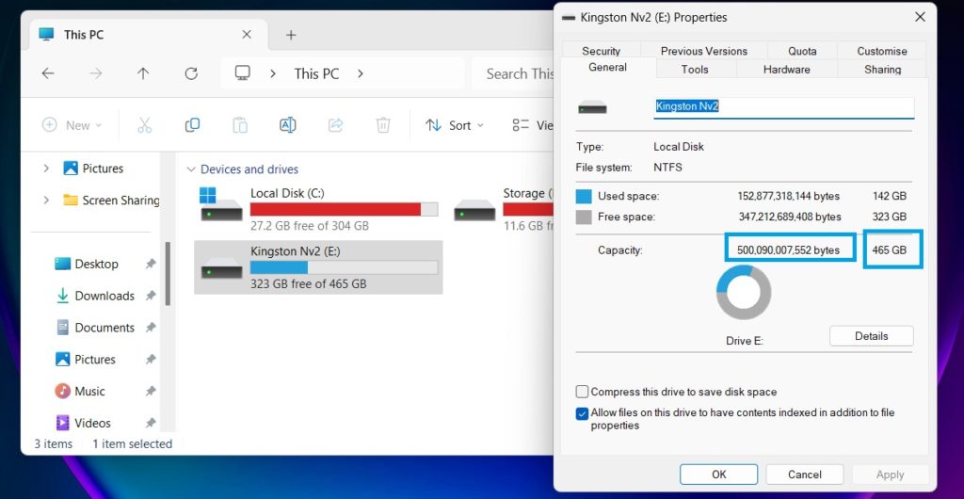Click the Drive E usage donut chart
Viewport: 964px width, 499px height.
[x=744, y=293]
